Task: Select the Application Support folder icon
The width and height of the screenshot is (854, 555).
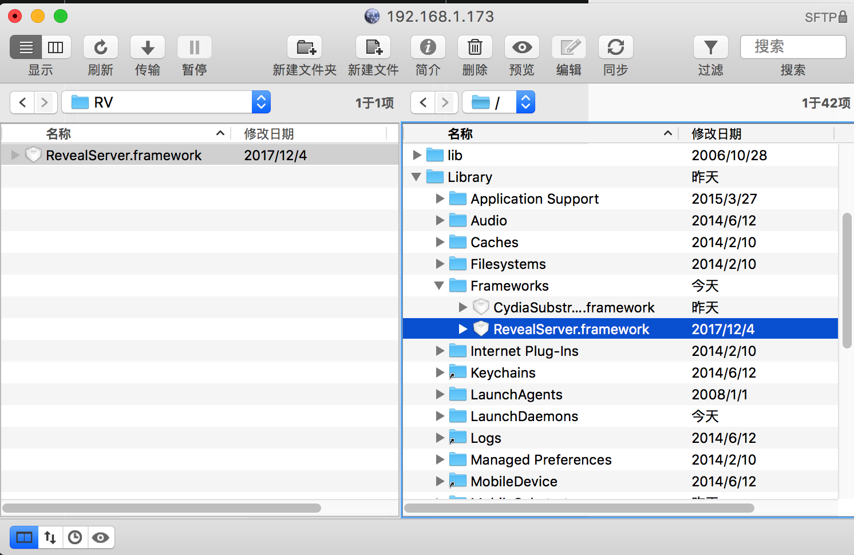Action: coord(458,199)
